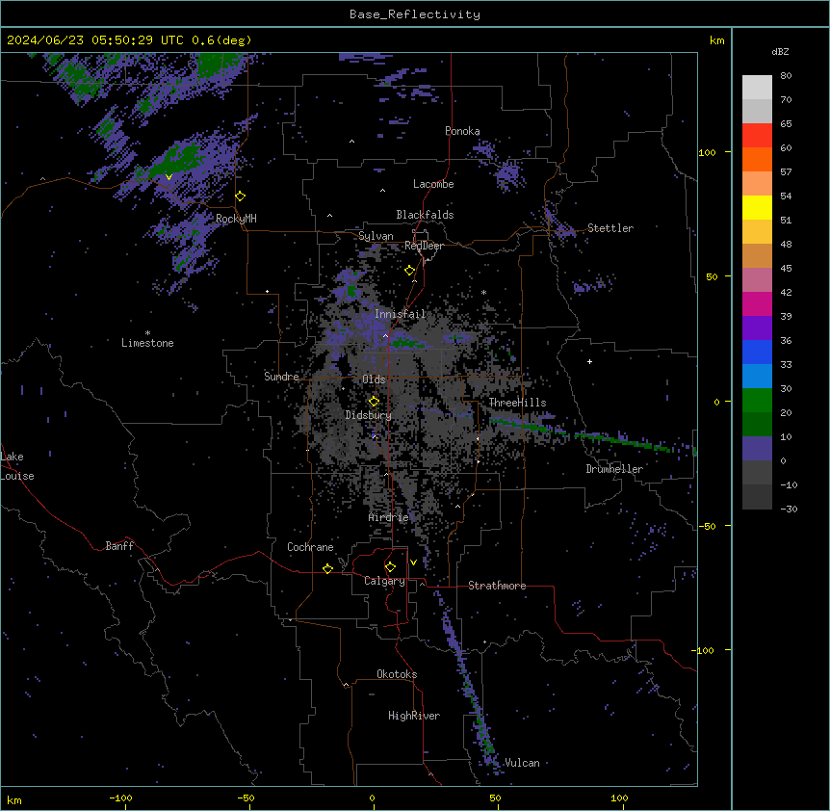Click the Stettler label

click(610, 228)
